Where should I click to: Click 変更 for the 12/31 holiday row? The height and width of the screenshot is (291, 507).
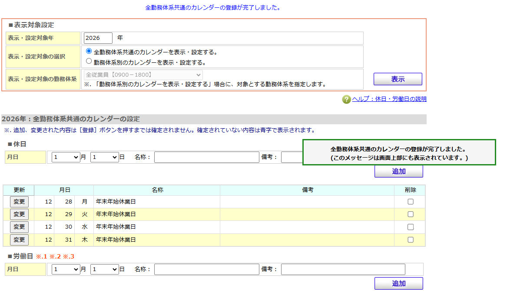pos(20,240)
